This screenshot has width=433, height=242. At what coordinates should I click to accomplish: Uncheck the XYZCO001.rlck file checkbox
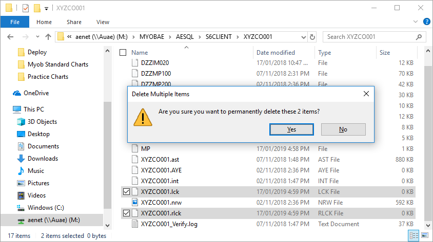point(127,213)
